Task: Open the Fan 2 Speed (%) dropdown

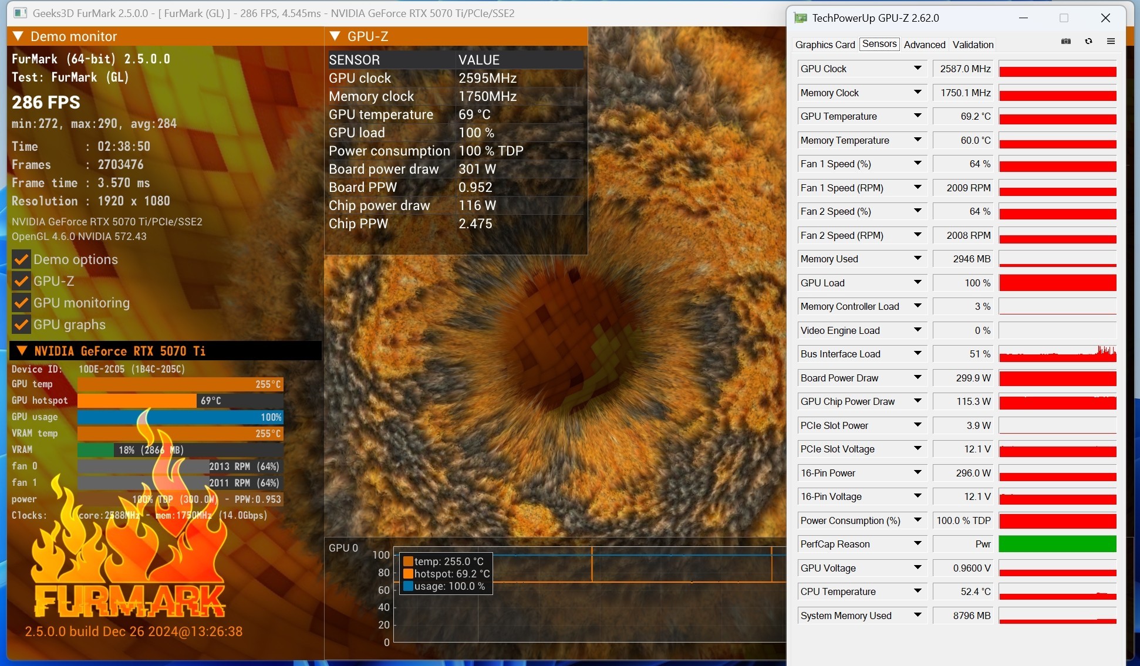Action: (x=918, y=211)
